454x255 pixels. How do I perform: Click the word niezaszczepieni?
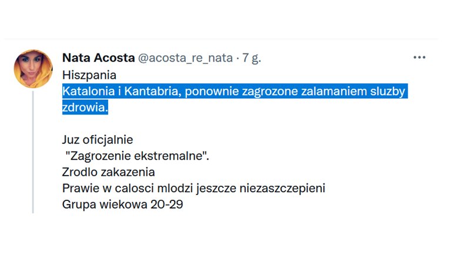(x=282, y=189)
